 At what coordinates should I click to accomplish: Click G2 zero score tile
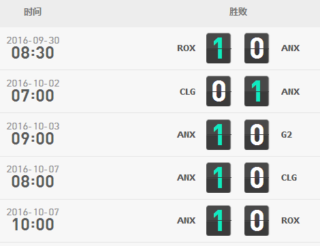[257, 135]
